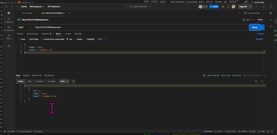Open the related requests icon below code
Image resolution: width=277 pixels, height=135 pixels.
click(271, 27)
